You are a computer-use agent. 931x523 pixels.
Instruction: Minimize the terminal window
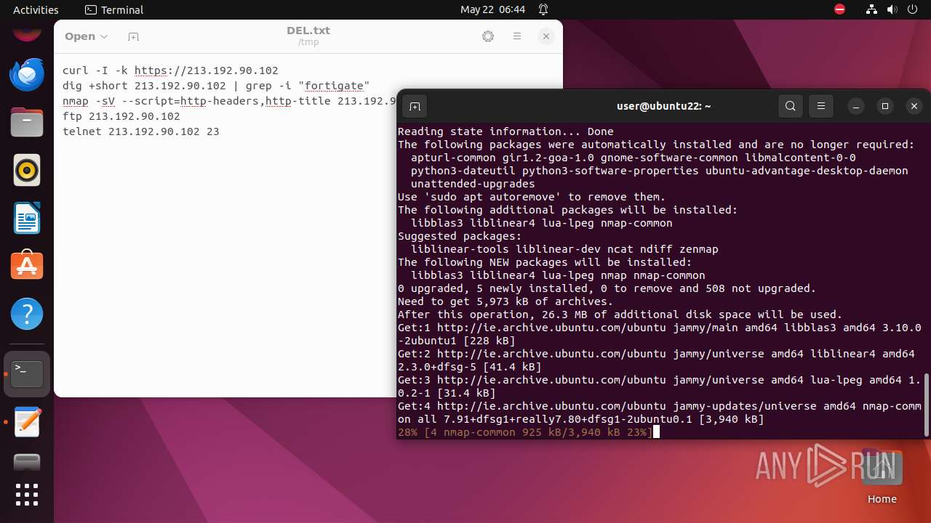pos(856,106)
